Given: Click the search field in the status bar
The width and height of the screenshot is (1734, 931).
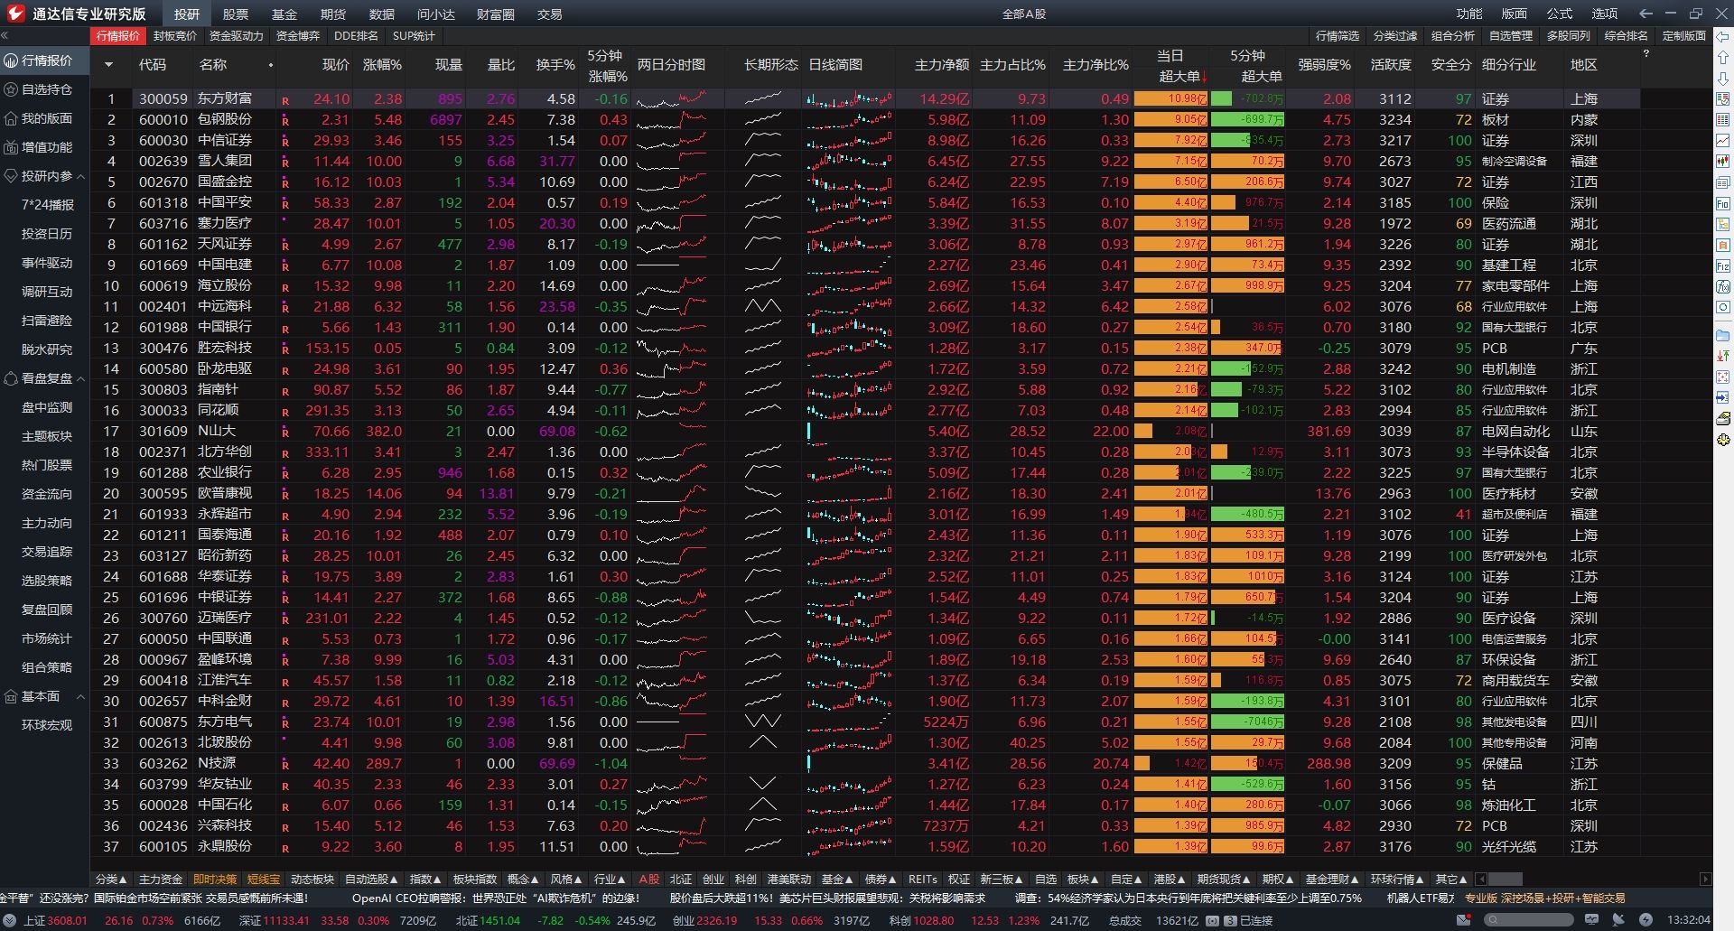Looking at the screenshot, I should [x=1530, y=919].
